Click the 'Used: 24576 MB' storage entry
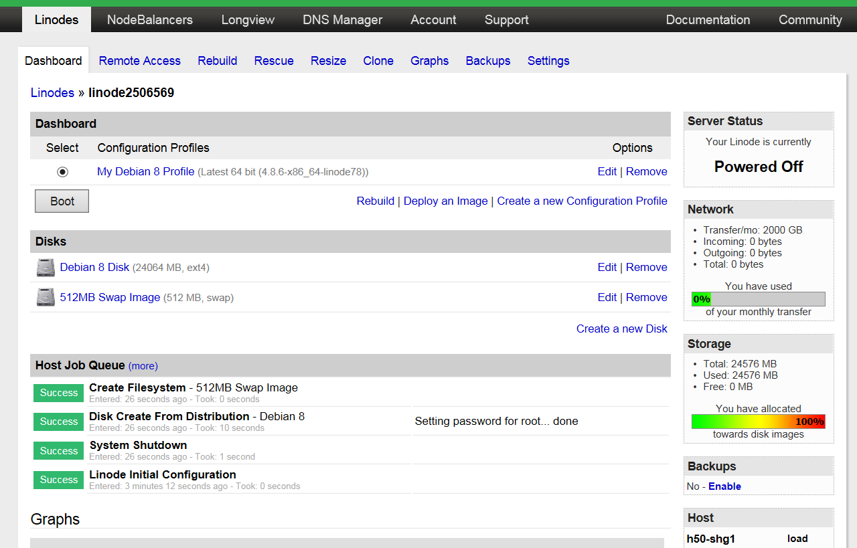 pos(741,376)
